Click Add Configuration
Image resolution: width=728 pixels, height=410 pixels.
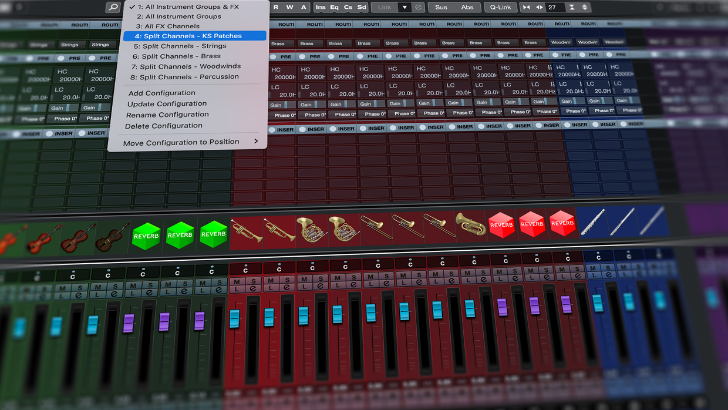click(x=161, y=92)
